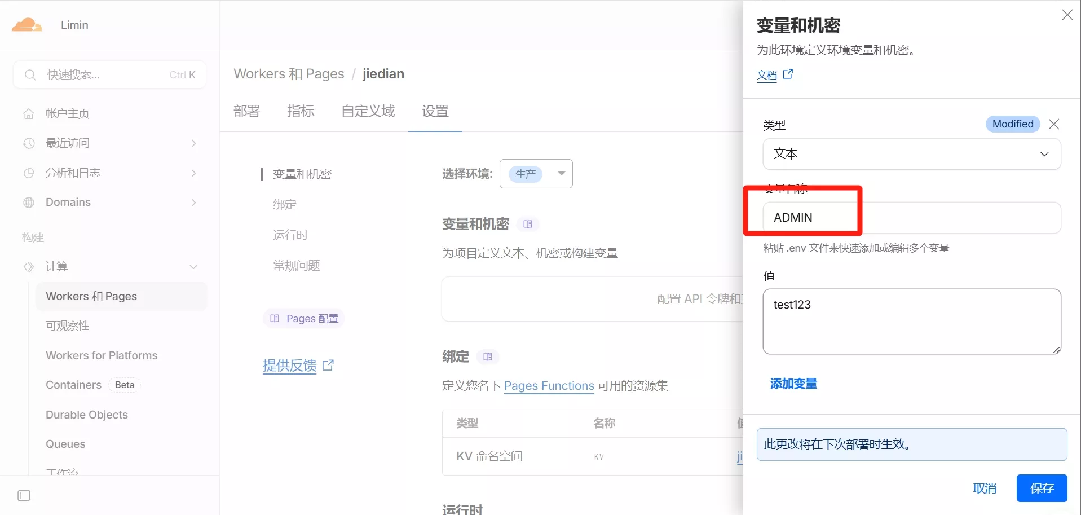Image resolution: width=1081 pixels, height=515 pixels.
Task: Click the KV 命名空间 table row
Action: click(x=592, y=456)
